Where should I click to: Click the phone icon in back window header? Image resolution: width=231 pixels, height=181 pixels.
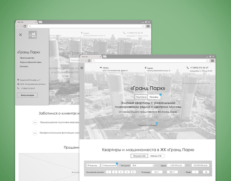124,33
